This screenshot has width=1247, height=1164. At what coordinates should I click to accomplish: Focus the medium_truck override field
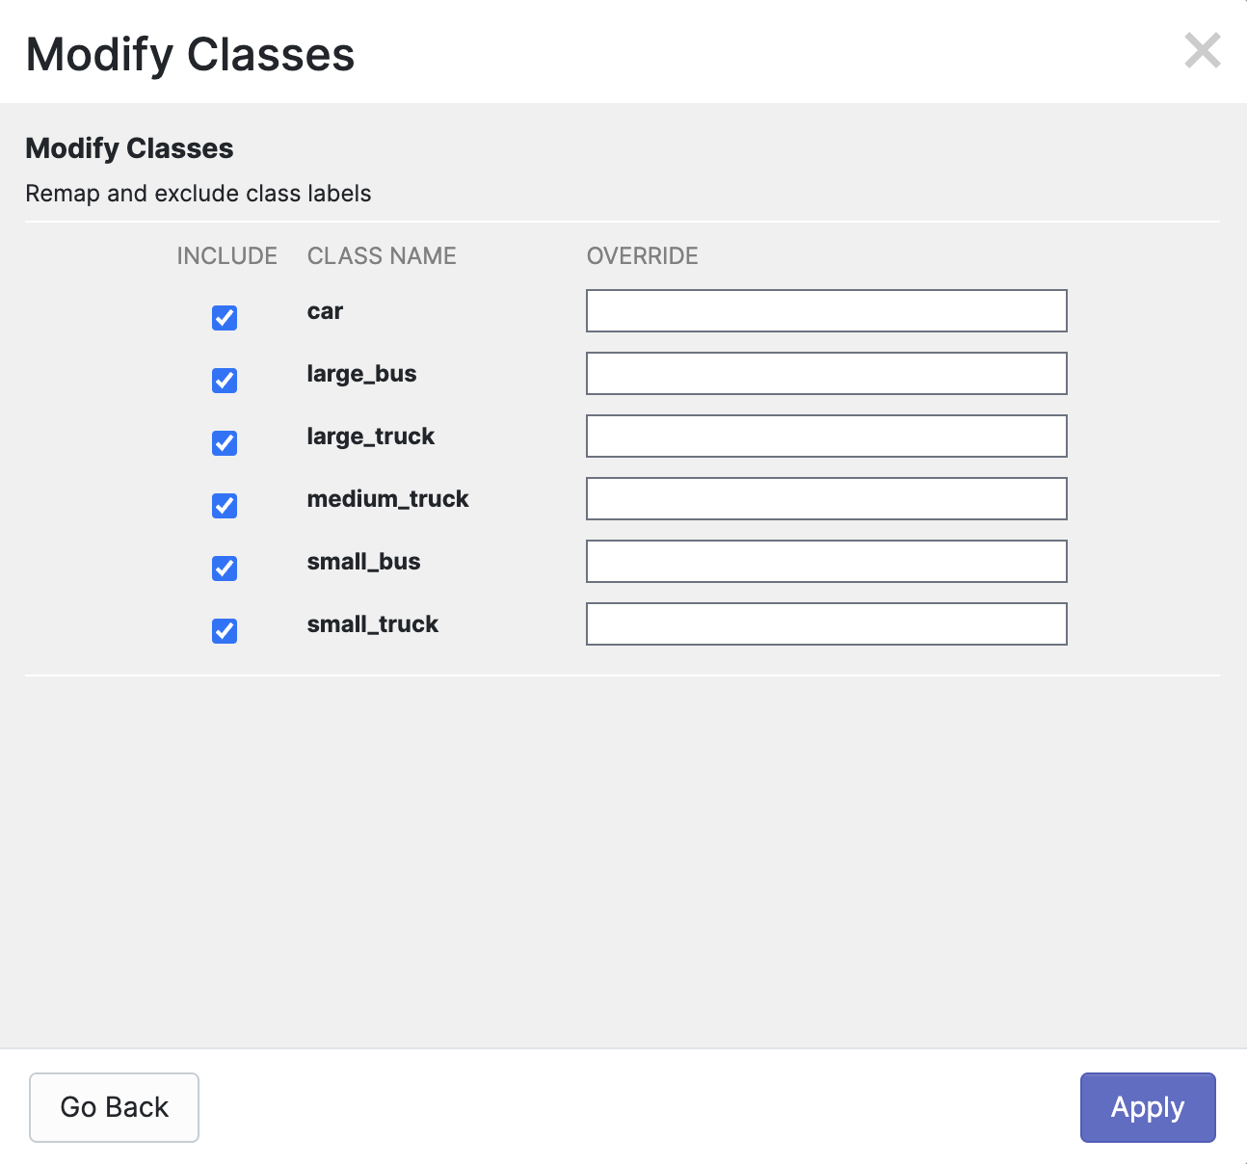pos(827,498)
